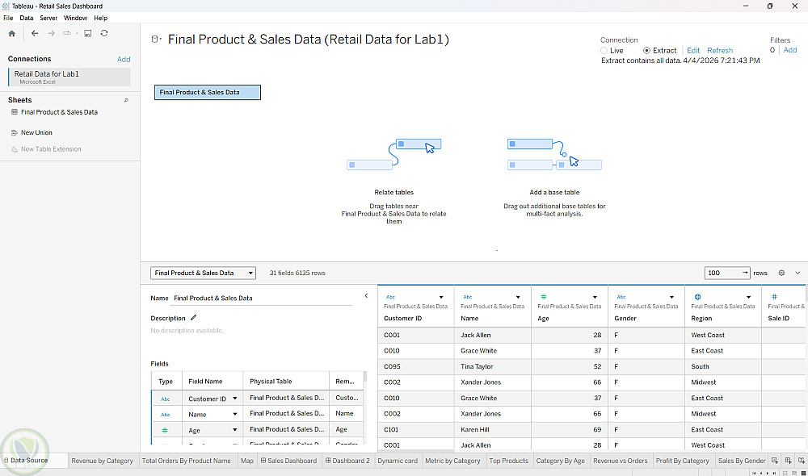This screenshot has width=808, height=476.
Task: Refresh data source using toolbar refresh icon
Action: 104,33
